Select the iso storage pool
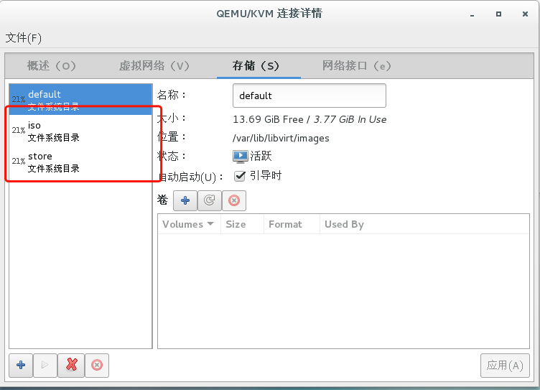This screenshot has height=390, width=540. coord(80,131)
